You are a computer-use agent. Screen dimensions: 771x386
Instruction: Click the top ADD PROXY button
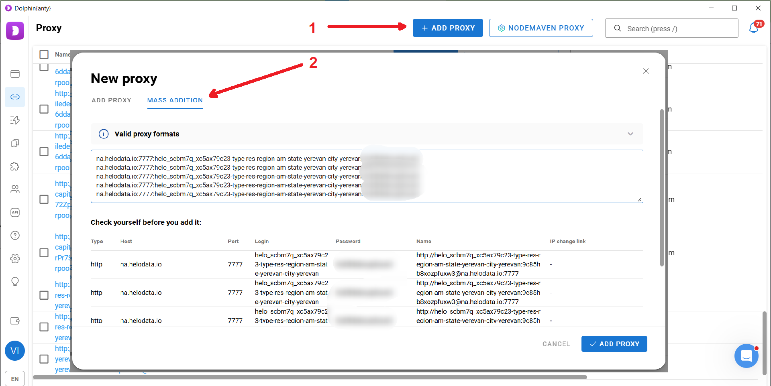(x=448, y=28)
